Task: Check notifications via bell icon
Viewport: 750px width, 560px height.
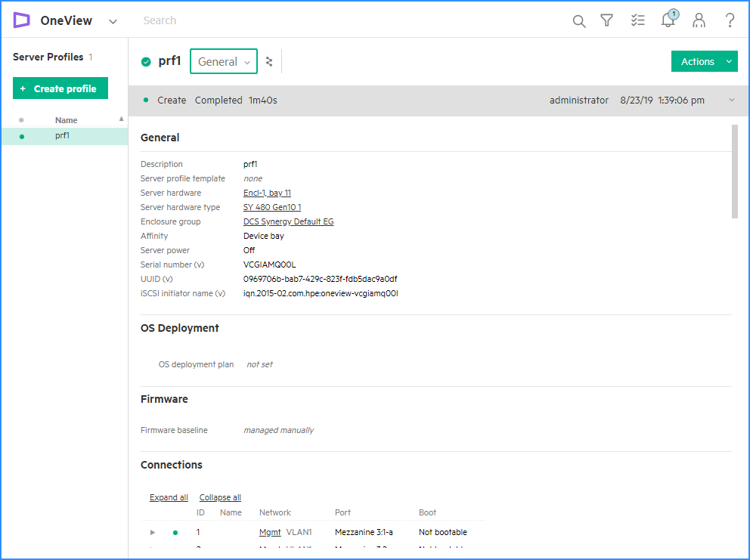Action: [668, 20]
